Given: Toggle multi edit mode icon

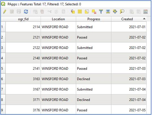Looking at the screenshot, I should click(12, 12).
